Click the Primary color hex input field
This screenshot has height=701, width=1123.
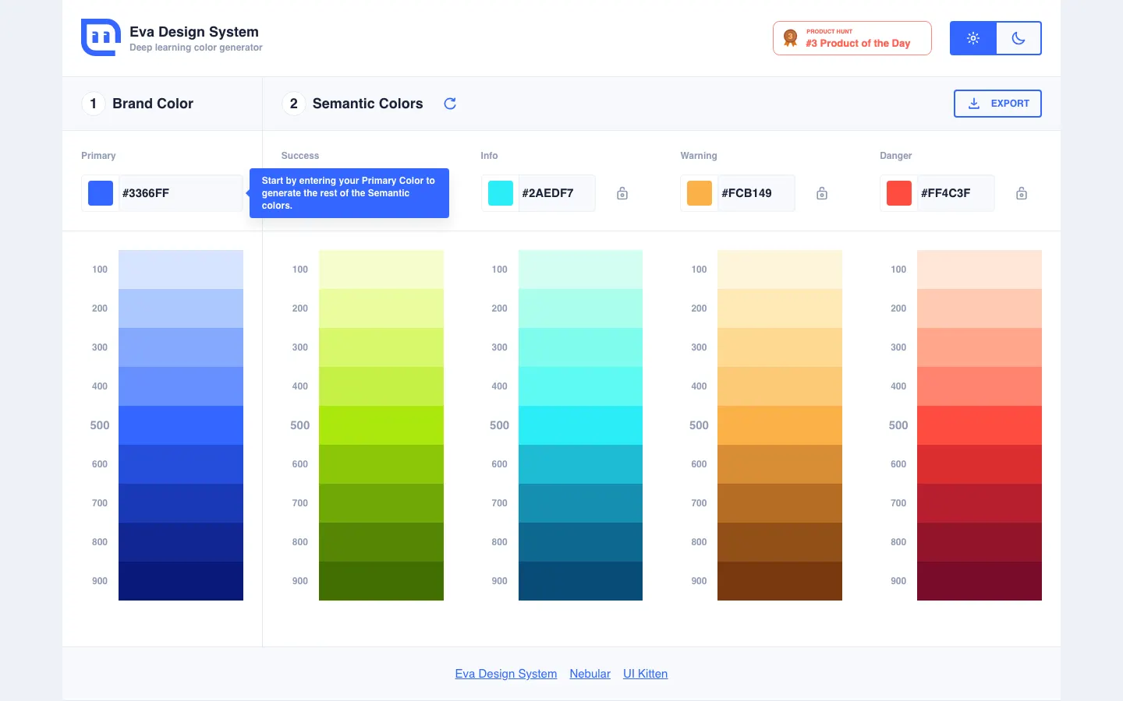(179, 193)
